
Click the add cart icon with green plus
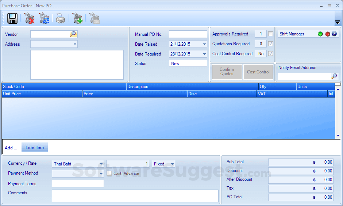tap(77, 18)
